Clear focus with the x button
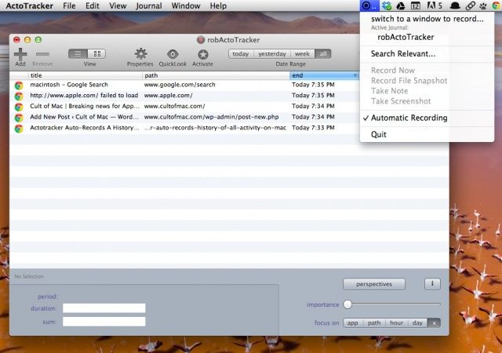 434,323
